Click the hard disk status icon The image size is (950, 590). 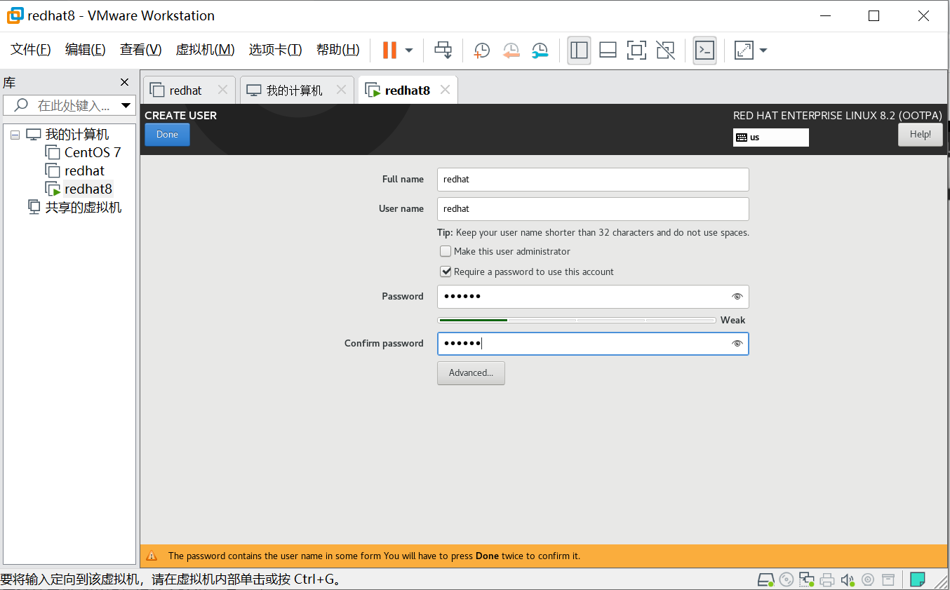[765, 579]
